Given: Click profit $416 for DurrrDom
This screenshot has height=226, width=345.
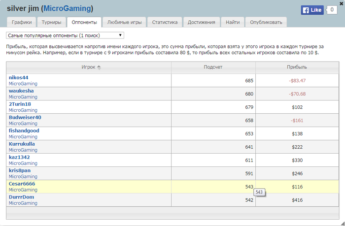Looking at the screenshot, I should 297,200.
